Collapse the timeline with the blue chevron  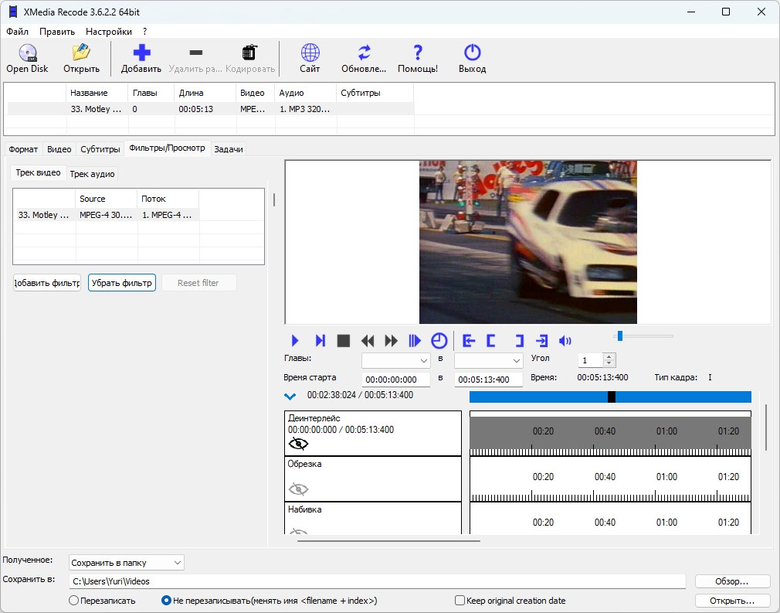coord(290,397)
